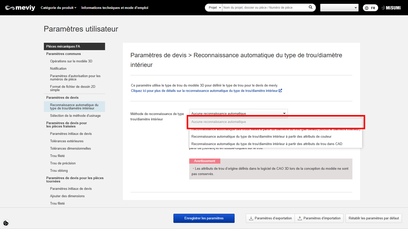Click the MISUMI logo

(391, 8)
